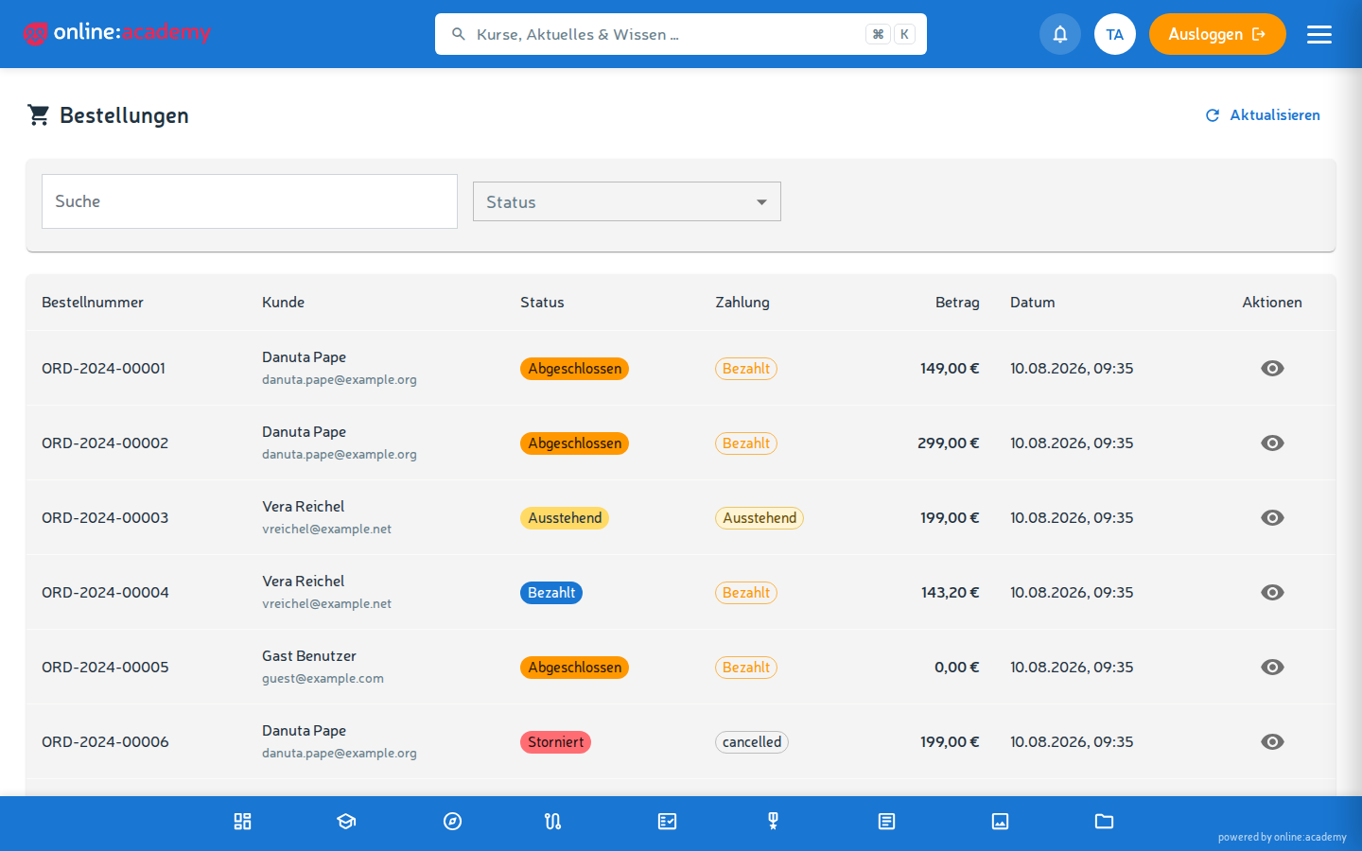Click the Bestellnummer column header
Image resolution: width=1362 pixels, height=851 pixels.
tap(93, 303)
